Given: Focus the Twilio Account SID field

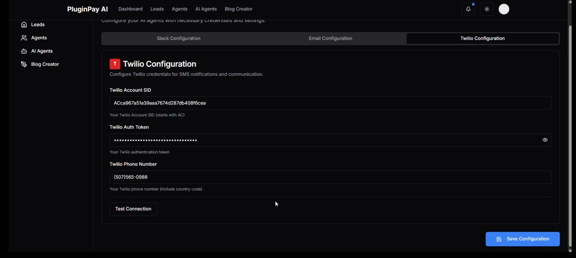Looking at the screenshot, I should [330, 103].
